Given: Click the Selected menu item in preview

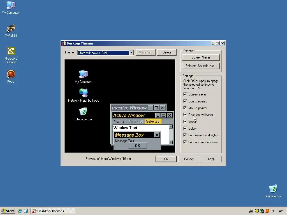Looking at the screenshot, I should [x=153, y=121].
